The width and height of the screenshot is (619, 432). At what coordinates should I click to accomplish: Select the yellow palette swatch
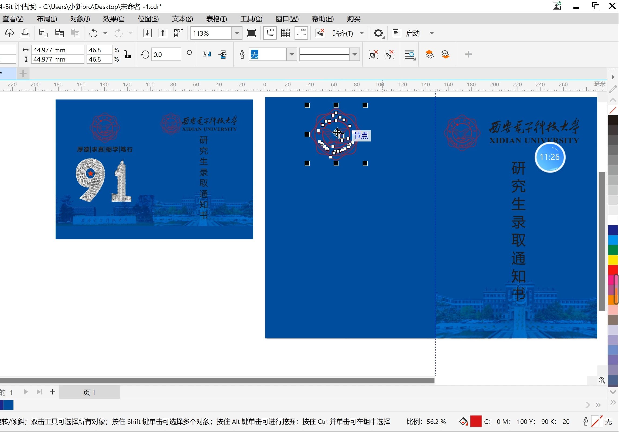coord(613,260)
